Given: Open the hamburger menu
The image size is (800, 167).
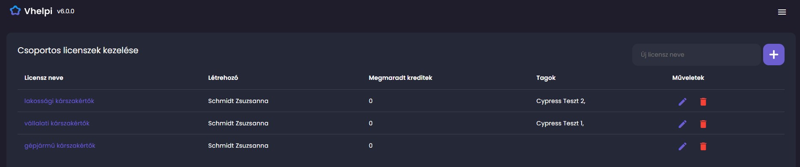Looking at the screenshot, I should pos(782,12).
